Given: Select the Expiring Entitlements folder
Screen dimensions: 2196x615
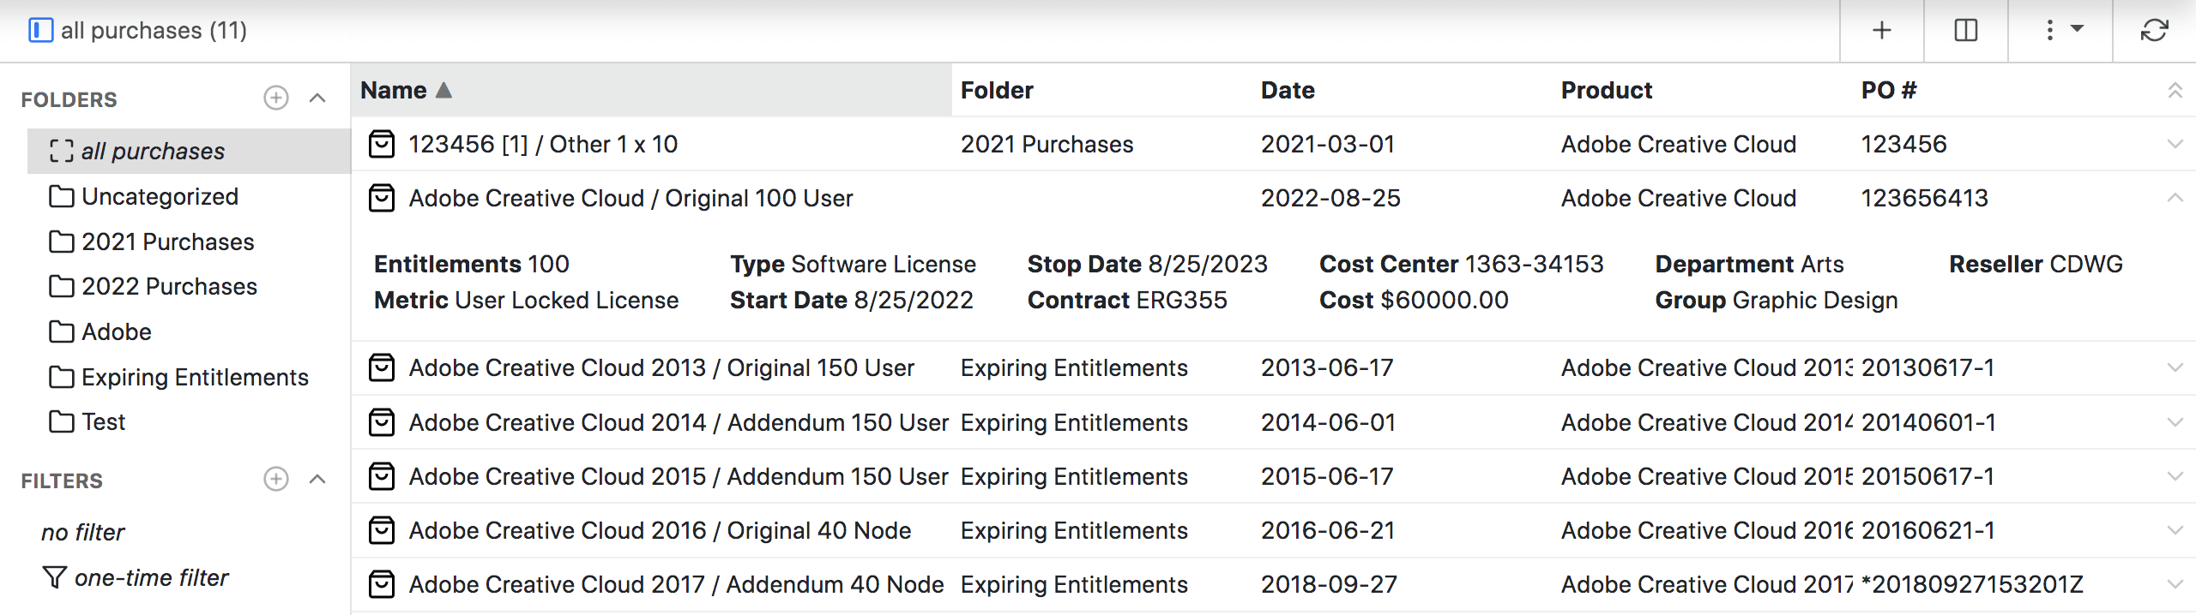Looking at the screenshot, I should click(195, 376).
